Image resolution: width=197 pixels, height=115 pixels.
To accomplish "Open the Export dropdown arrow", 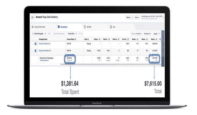I will tap(159, 34).
